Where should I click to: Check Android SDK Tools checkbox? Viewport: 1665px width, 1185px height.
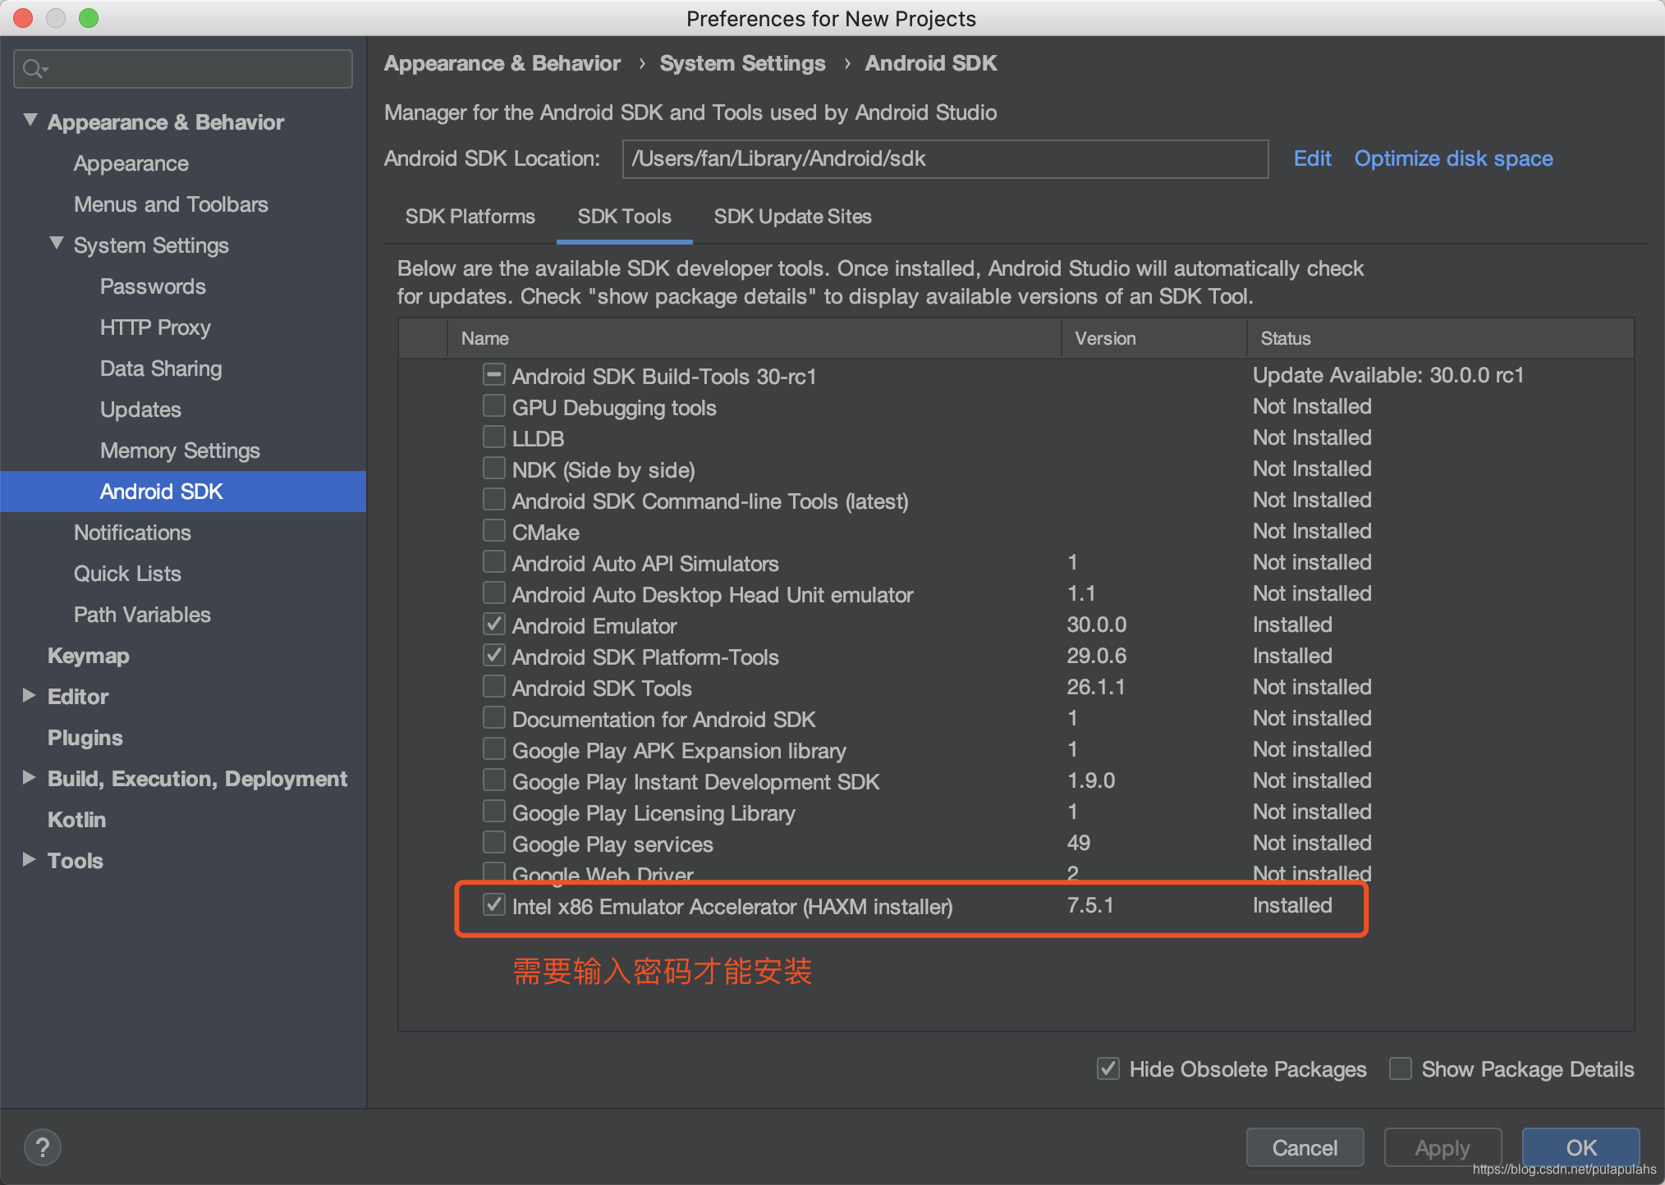pos(493,687)
